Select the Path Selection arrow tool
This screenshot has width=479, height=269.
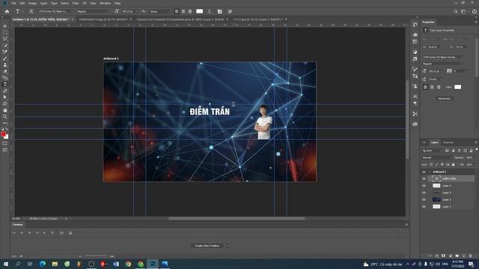(x=5, y=97)
